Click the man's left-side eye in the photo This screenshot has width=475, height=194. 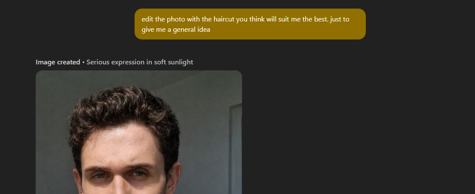(x=100, y=175)
